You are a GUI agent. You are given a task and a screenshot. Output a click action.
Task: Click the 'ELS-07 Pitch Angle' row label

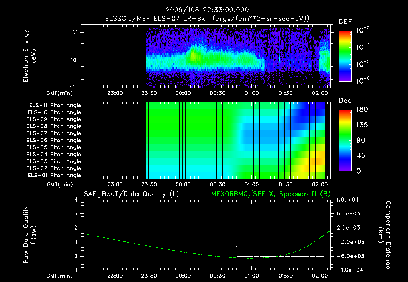(54, 133)
